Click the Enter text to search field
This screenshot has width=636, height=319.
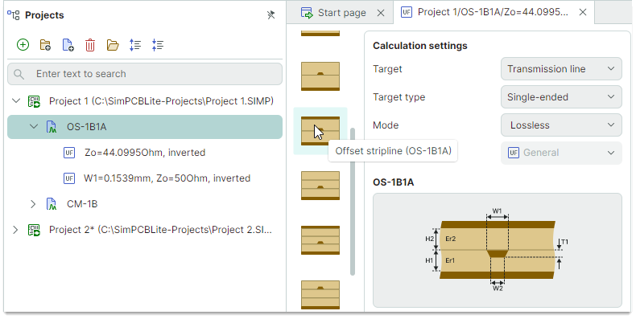click(x=145, y=74)
